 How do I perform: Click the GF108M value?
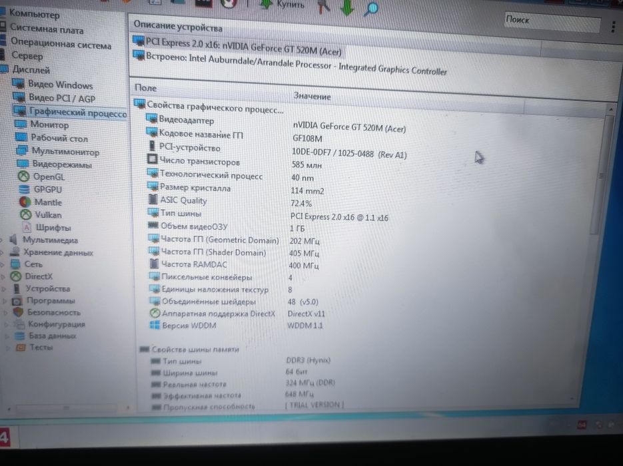point(307,138)
